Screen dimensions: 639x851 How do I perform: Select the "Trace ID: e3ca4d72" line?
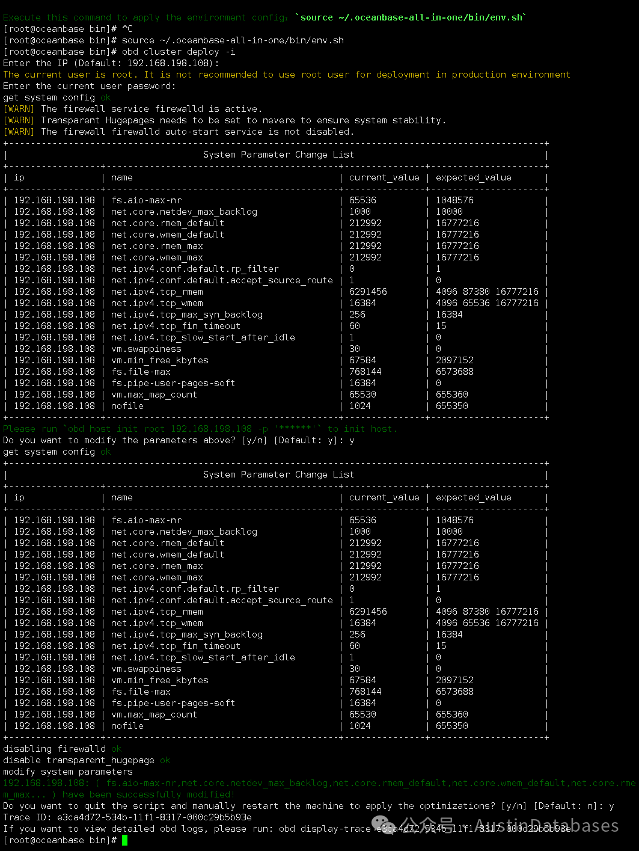pos(127,817)
